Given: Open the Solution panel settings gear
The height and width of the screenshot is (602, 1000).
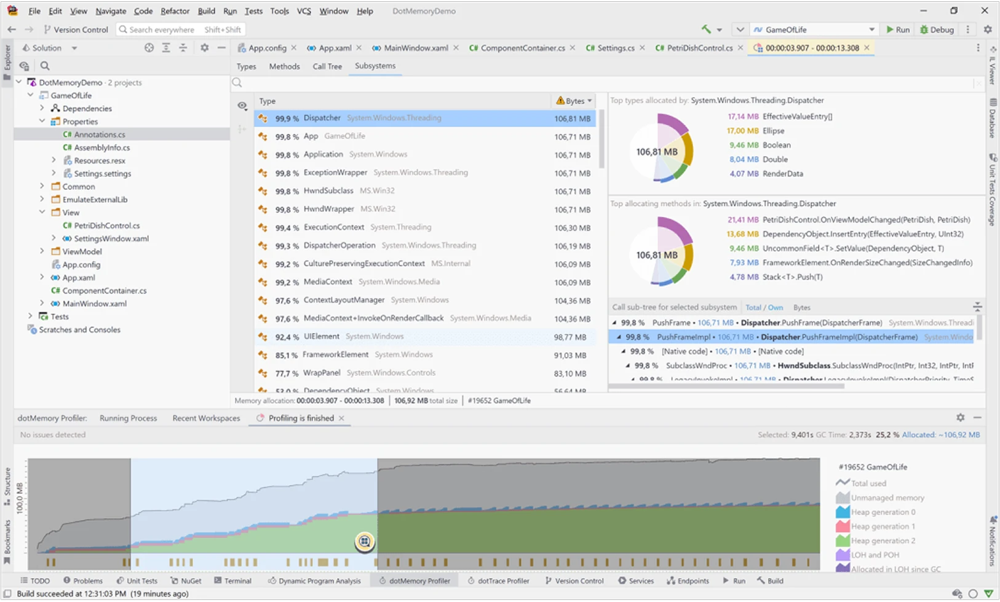Looking at the screenshot, I should coord(204,48).
